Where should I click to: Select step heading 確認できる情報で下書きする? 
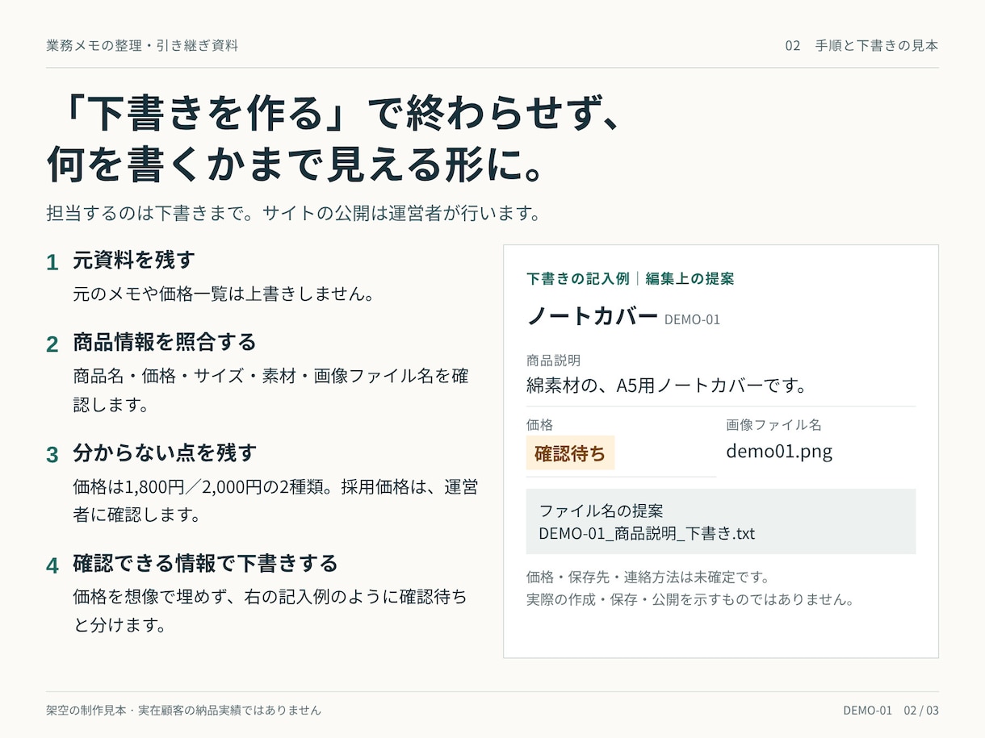click(205, 563)
